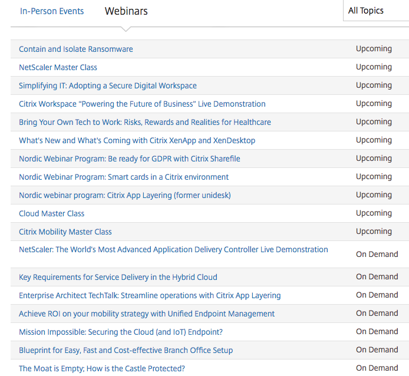Open Simplifying IT: Adopting a Secure Digital Workspace
The height and width of the screenshot is (376, 409).
[108, 85]
